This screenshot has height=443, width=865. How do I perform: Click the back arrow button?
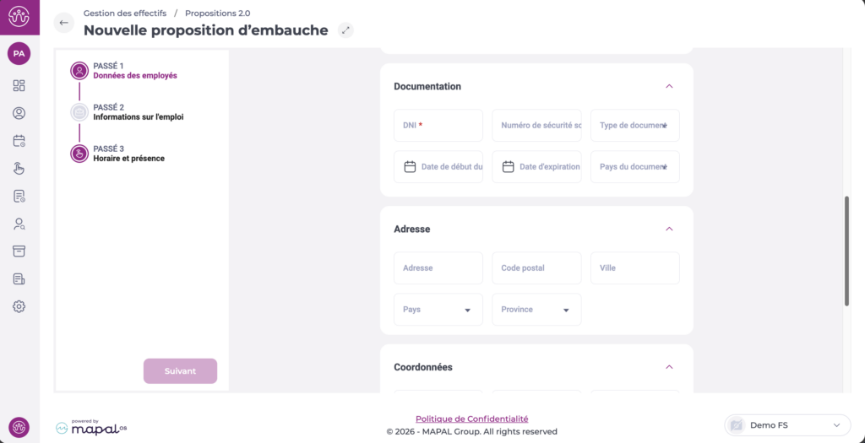click(x=64, y=23)
